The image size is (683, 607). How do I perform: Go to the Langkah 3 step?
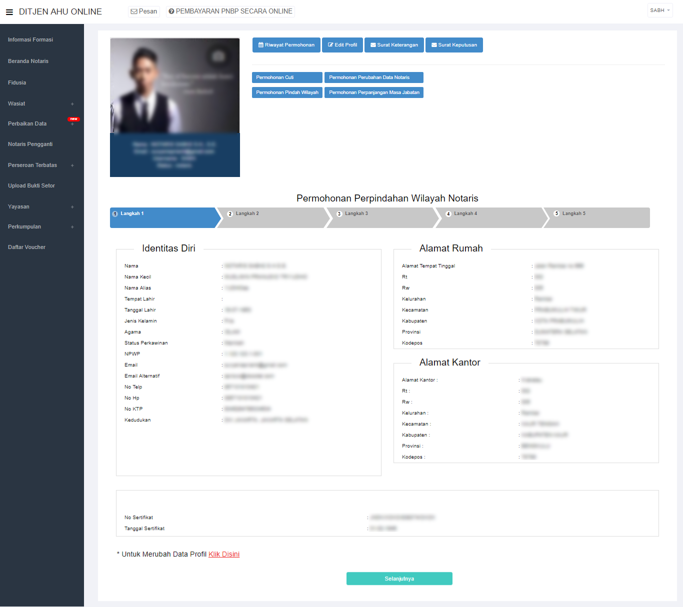tap(381, 217)
